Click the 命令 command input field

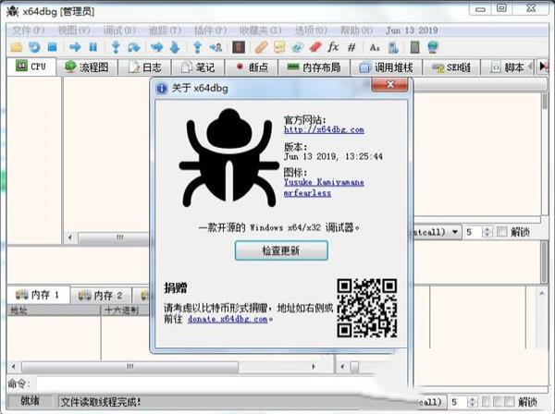pos(205,384)
